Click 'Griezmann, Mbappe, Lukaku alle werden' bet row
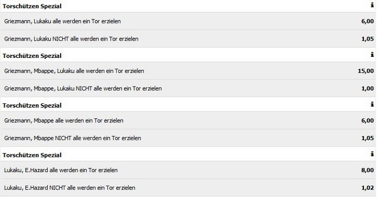 188,71
